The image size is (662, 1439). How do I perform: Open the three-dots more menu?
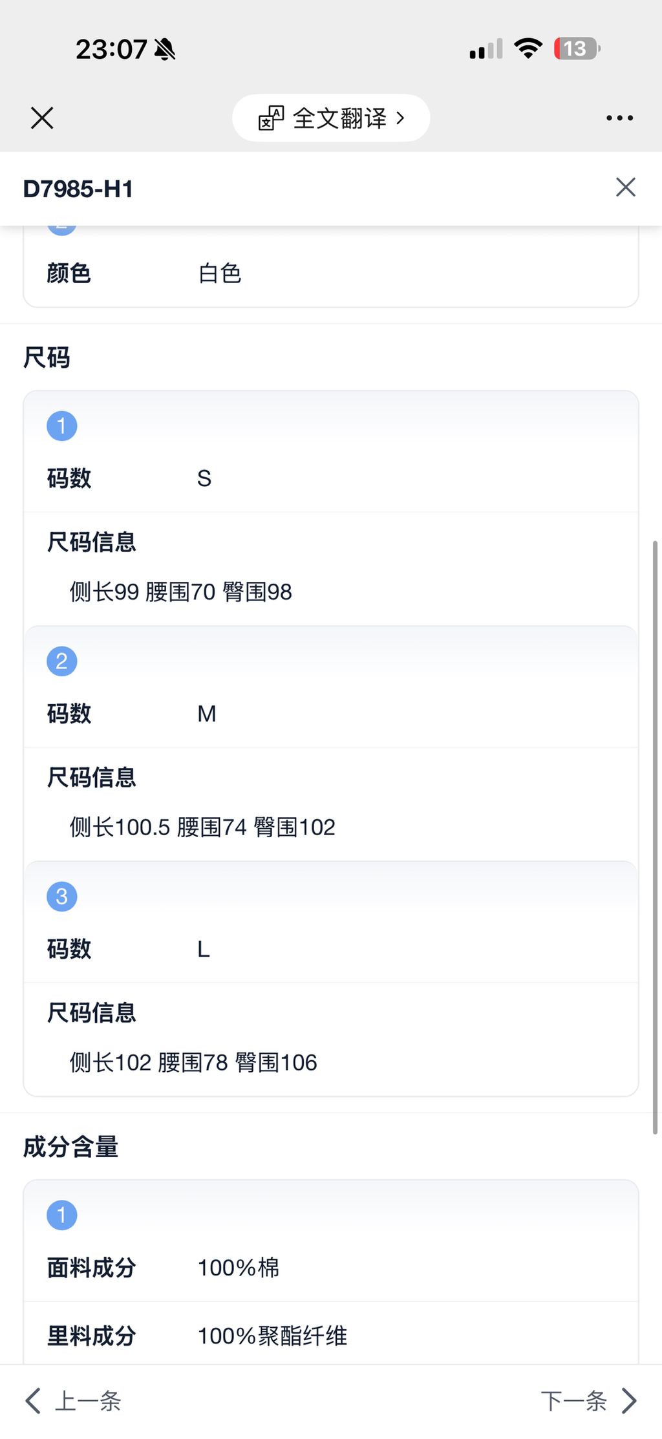click(619, 118)
